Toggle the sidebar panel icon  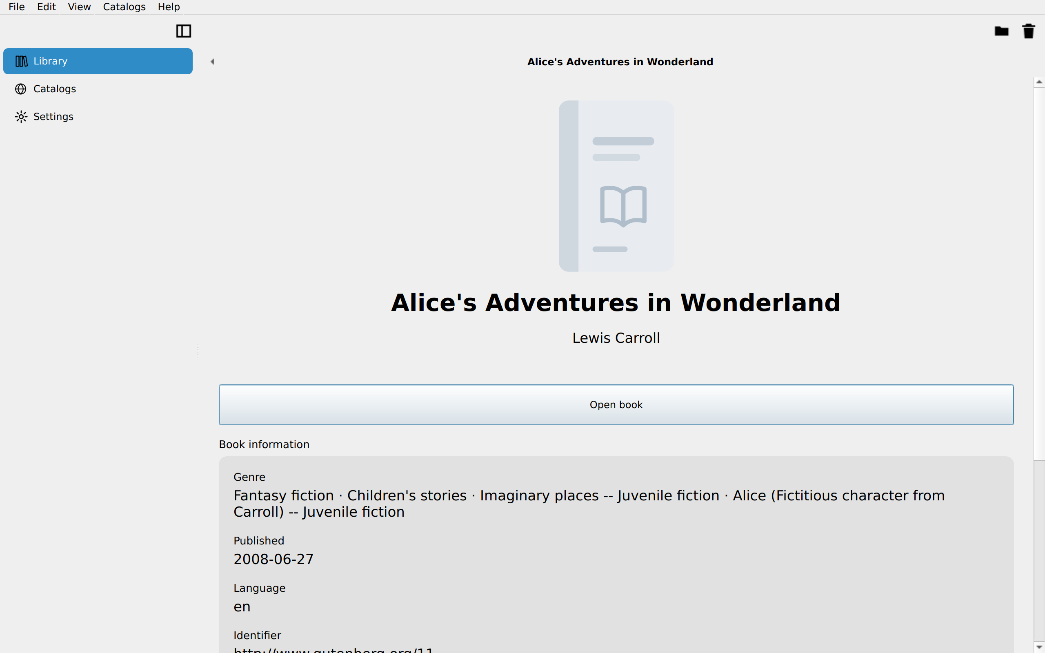(x=184, y=31)
